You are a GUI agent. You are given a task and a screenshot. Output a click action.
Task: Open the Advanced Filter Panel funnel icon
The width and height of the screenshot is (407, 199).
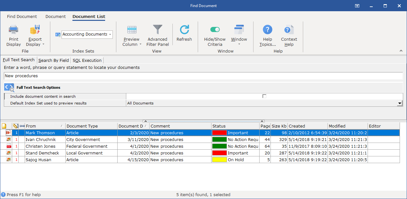[157, 30]
